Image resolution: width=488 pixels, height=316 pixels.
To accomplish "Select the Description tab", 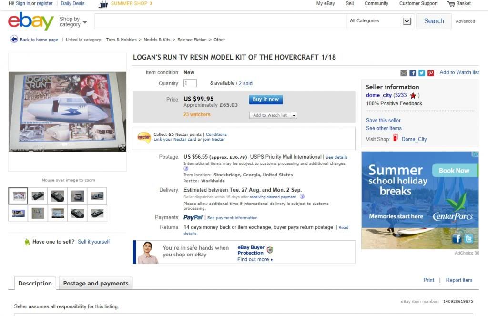I will (x=35, y=283).
